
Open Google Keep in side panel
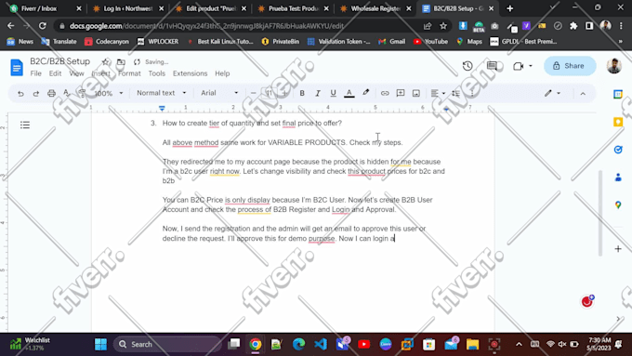[618, 122]
